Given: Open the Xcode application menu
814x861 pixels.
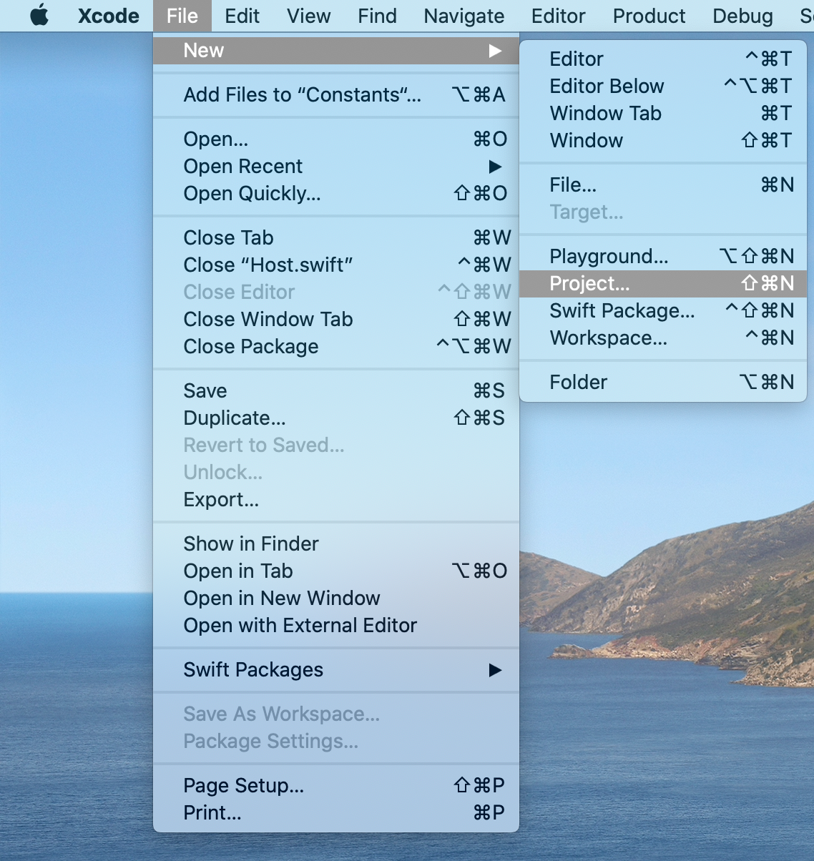Looking at the screenshot, I should tap(109, 16).
